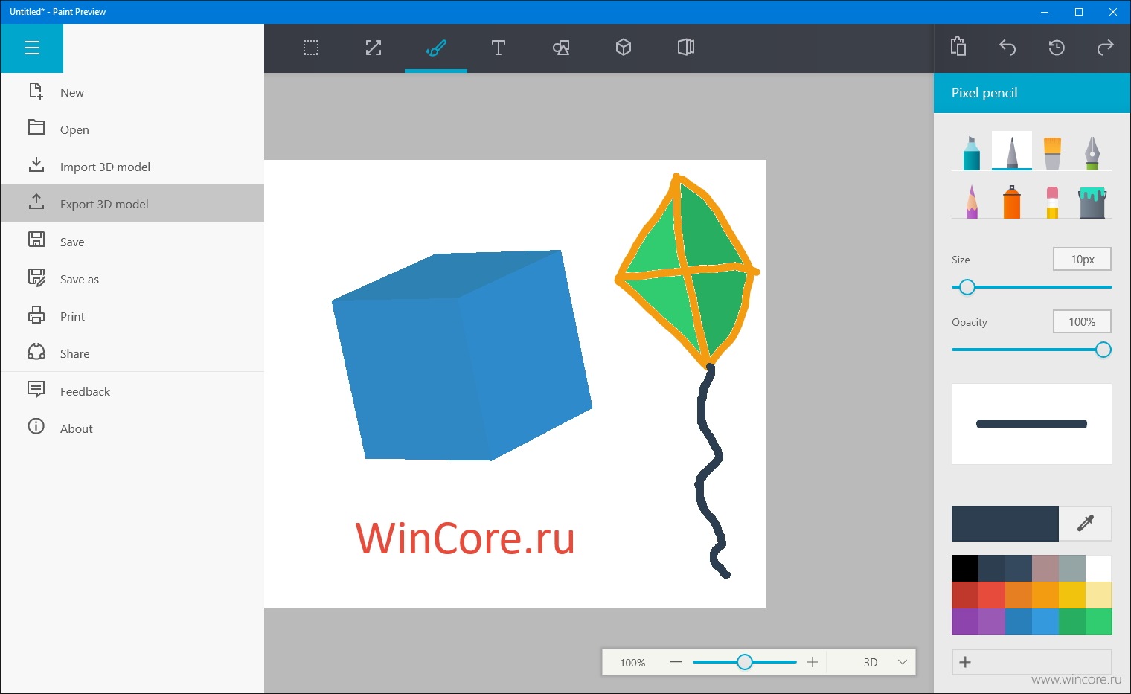Screen dimensions: 1131x694
Task: Undo the last action
Action: coord(1007,48)
